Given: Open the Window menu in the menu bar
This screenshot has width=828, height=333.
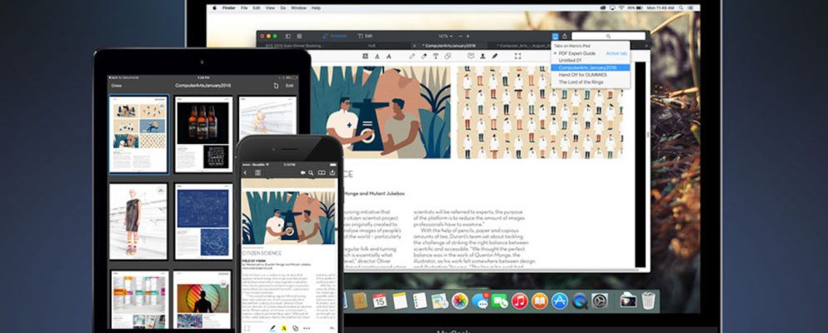Looking at the screenshot, I should click(298, 8).
